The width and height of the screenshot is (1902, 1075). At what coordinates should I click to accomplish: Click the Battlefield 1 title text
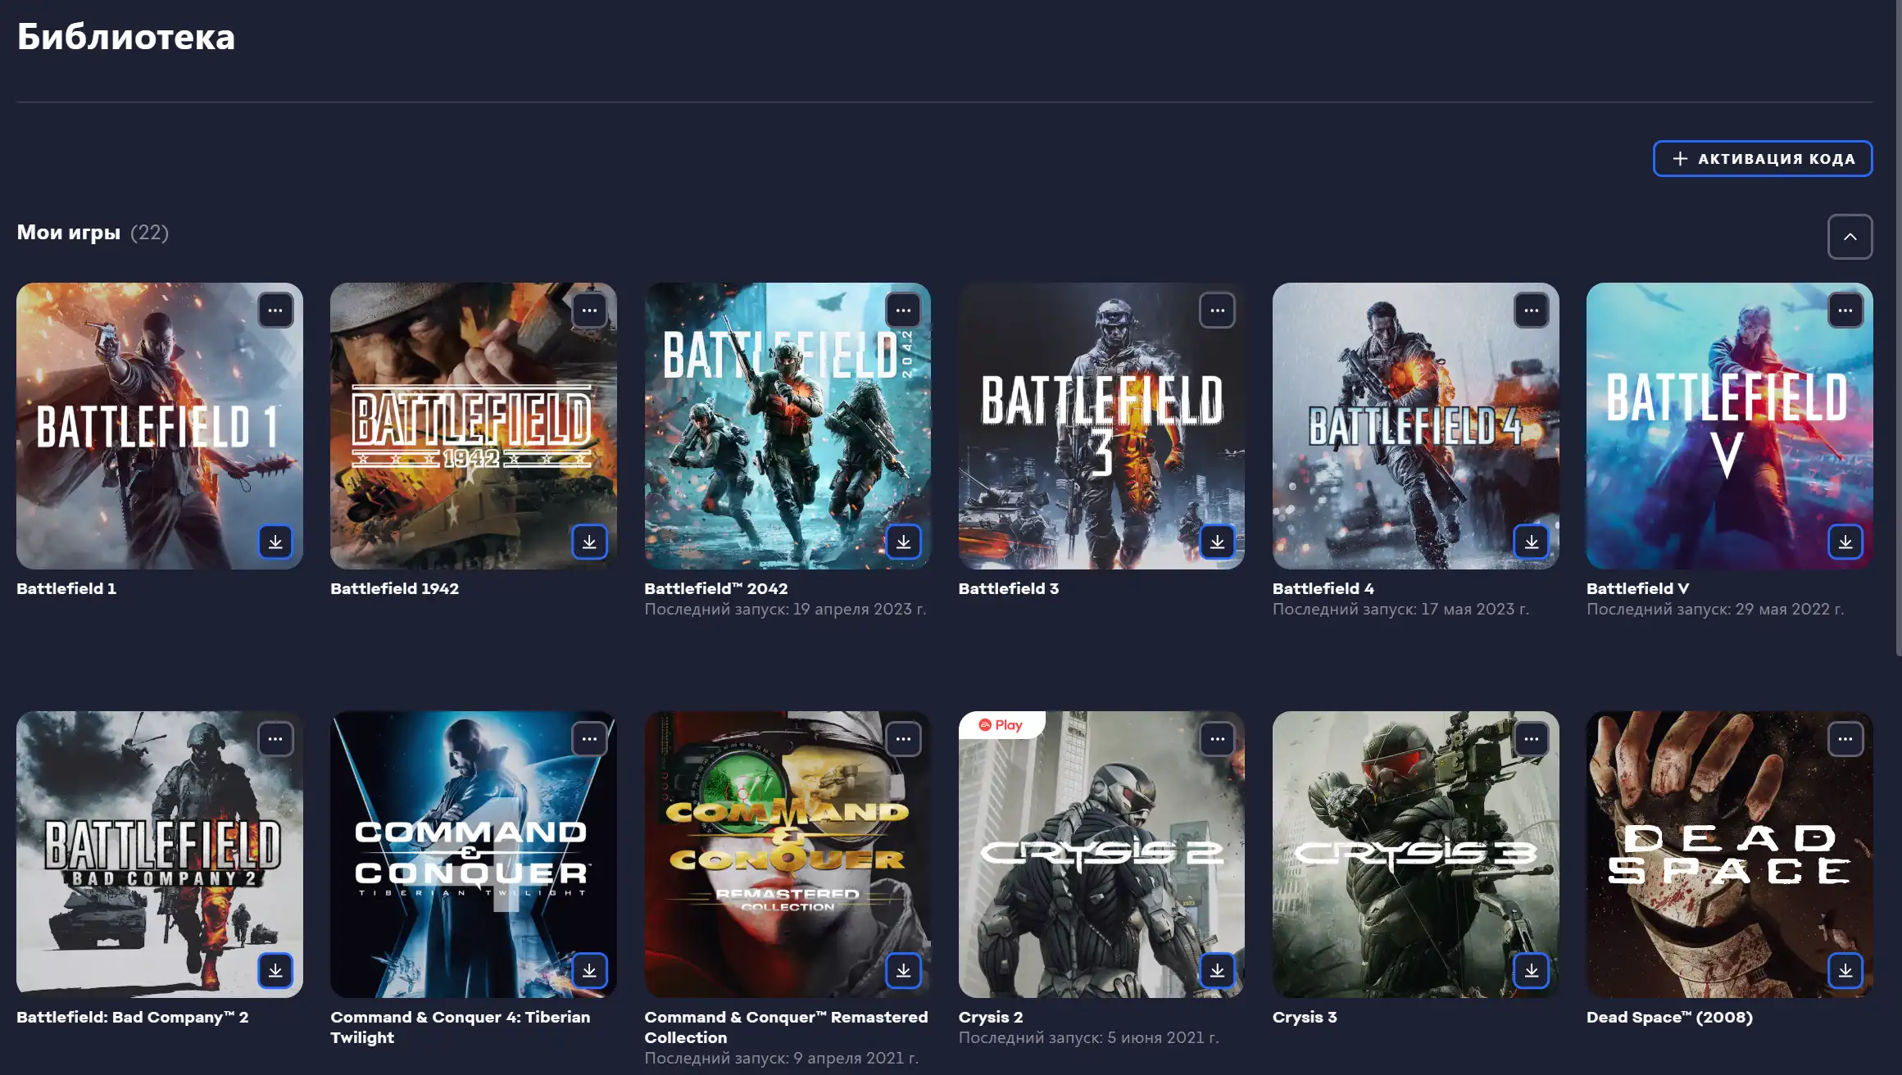[66, 588]
